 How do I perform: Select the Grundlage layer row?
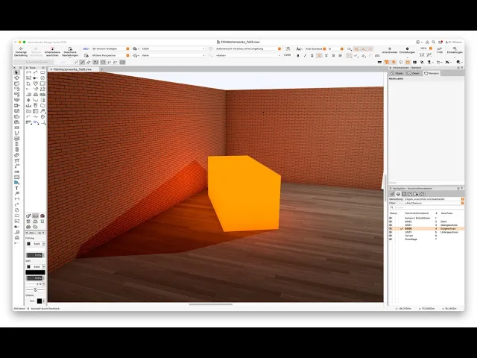click(x=426, y=239)
